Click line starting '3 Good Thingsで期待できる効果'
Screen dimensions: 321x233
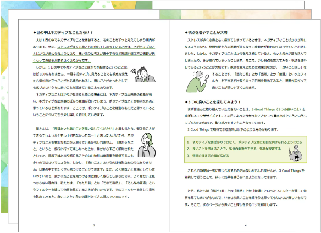point(233,130)
